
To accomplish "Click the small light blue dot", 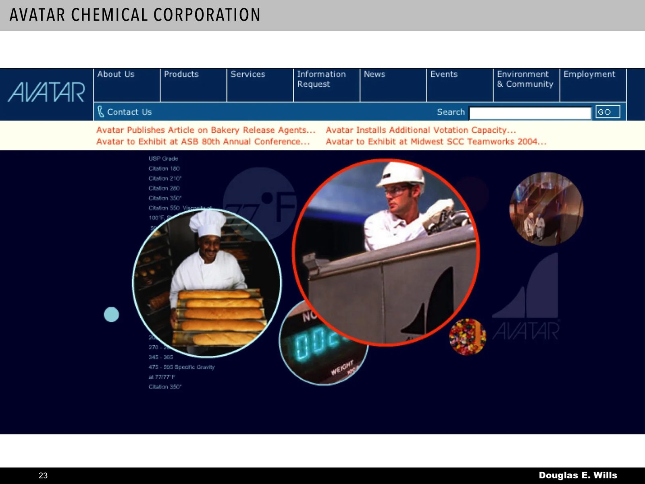I will click(x=111, y=315).
